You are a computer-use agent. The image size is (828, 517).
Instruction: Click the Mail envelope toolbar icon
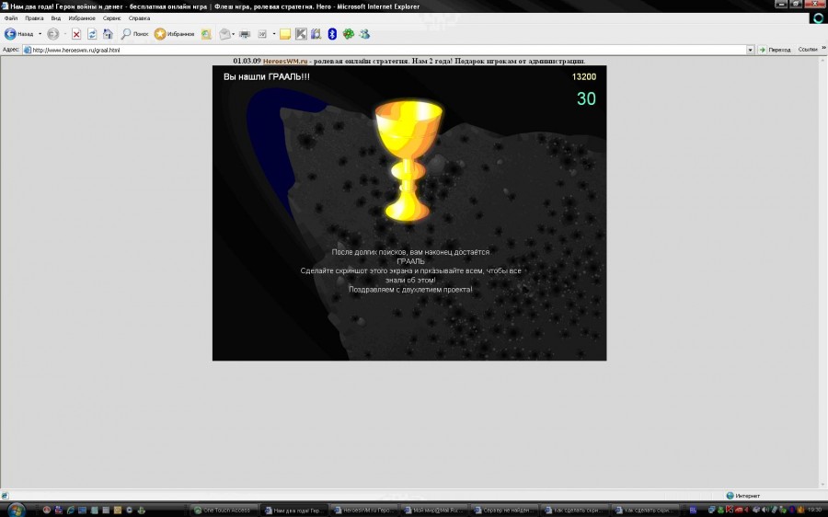click(x=225, y=34)
